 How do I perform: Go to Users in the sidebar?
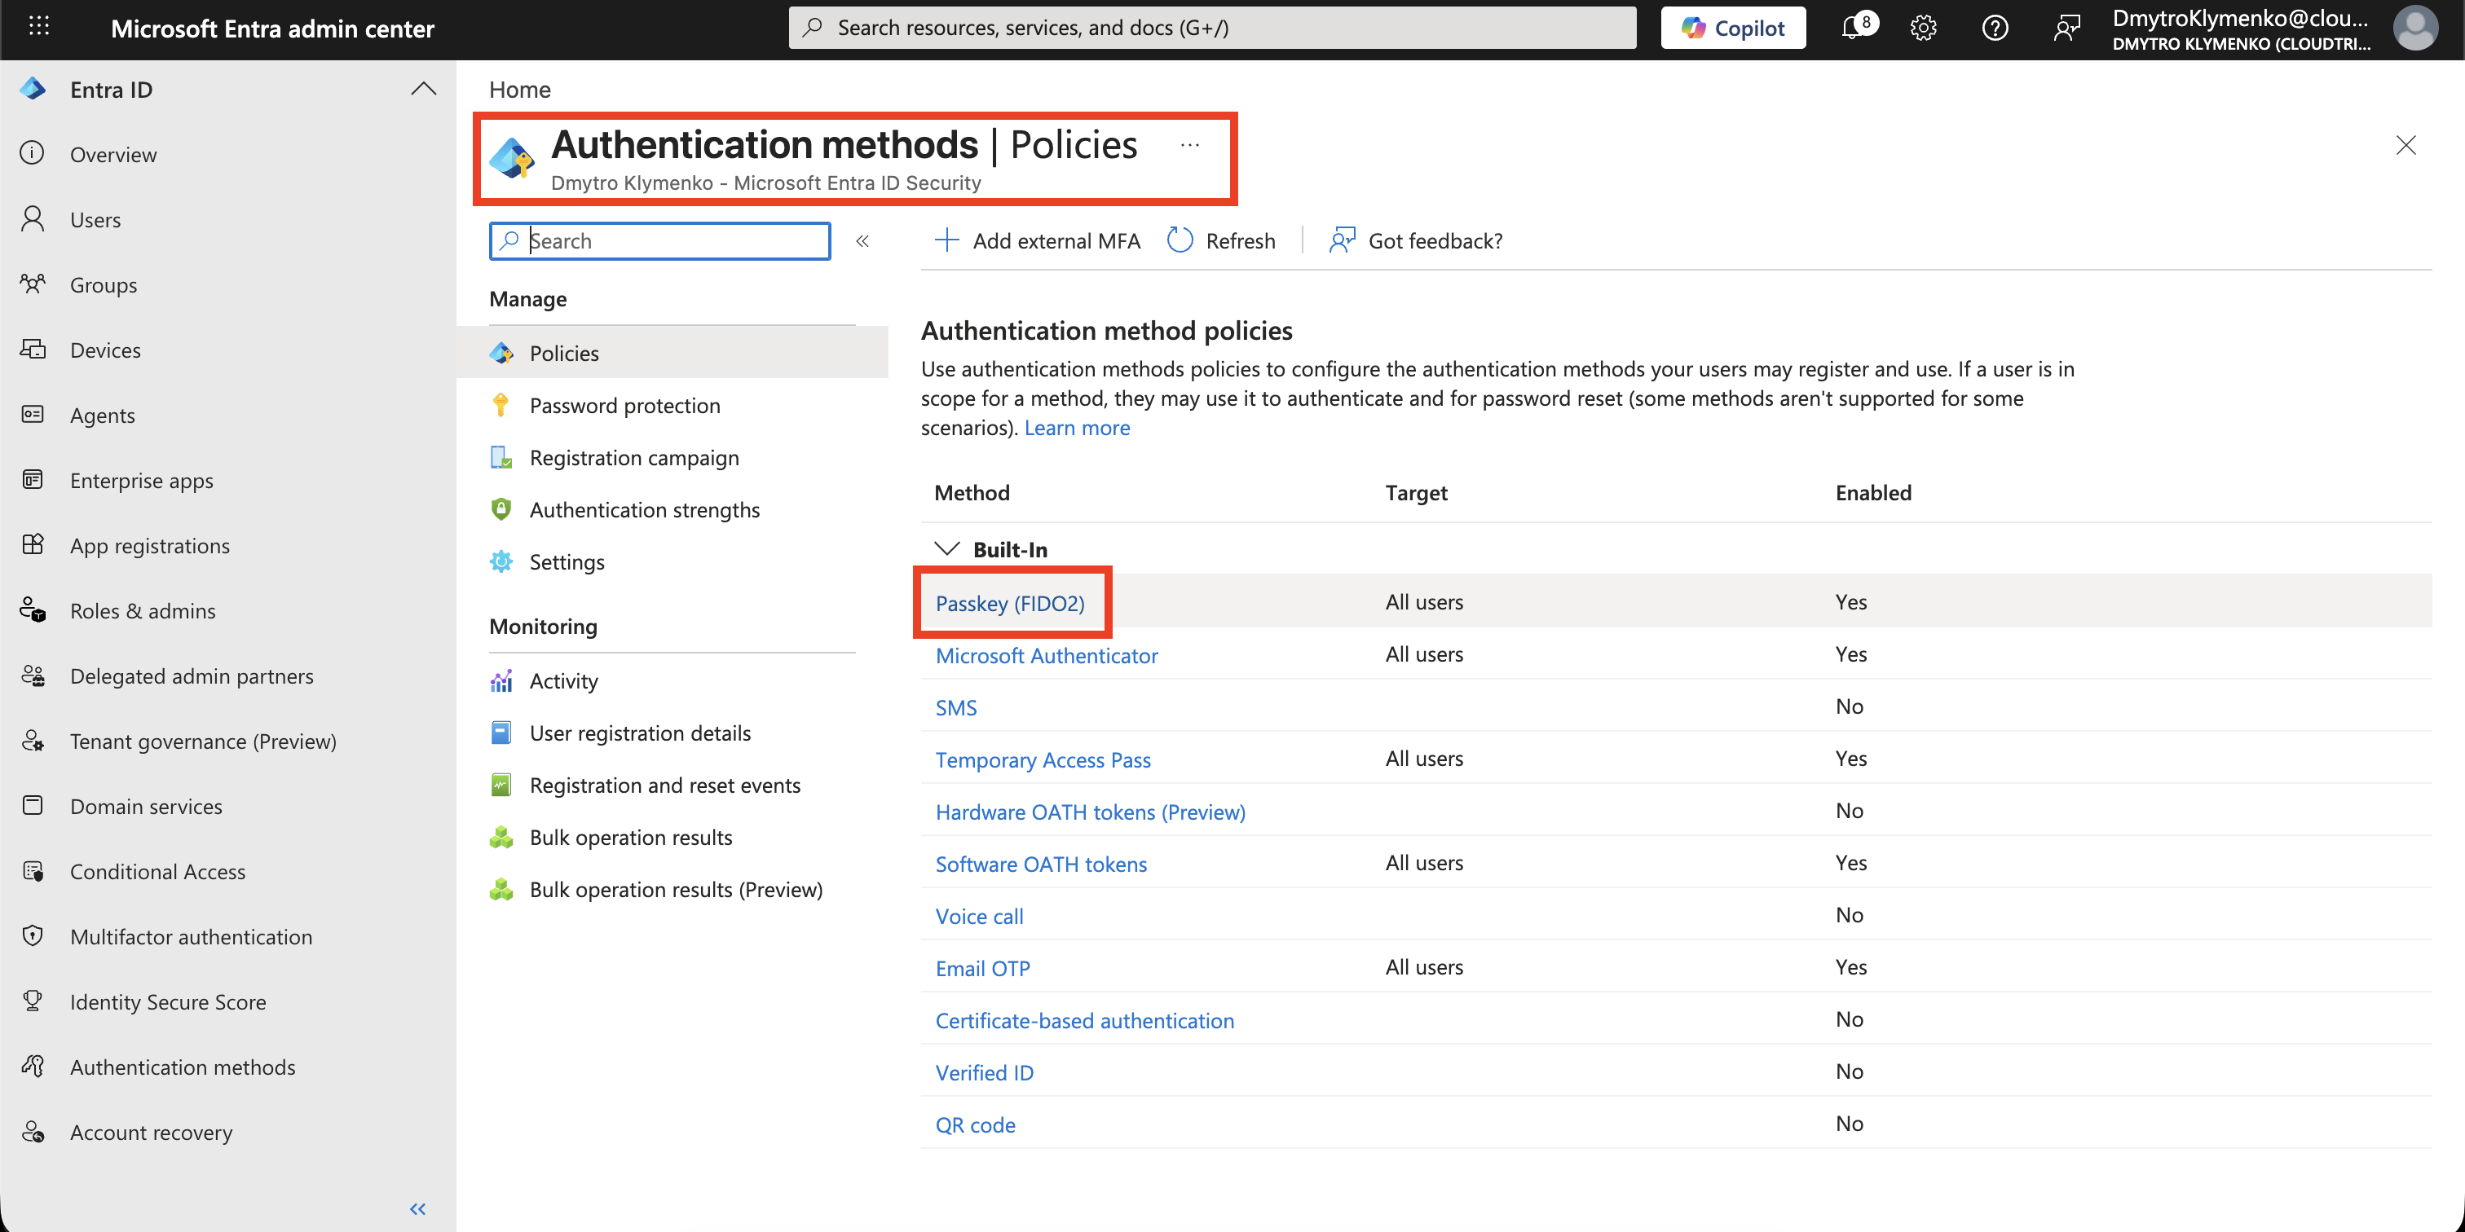[95, 219]
